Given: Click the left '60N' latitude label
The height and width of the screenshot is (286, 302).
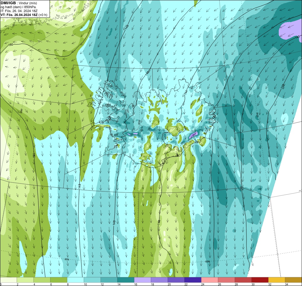Looking at the screenshot, I should pos(67,259).
